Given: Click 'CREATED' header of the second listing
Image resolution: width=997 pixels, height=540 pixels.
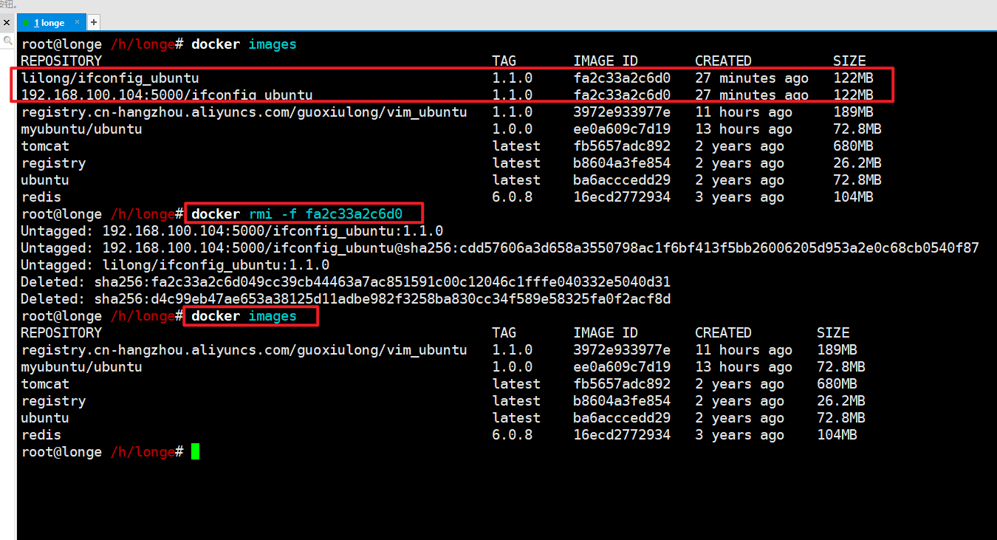Looking at the screenshot, I should tap(723, 333).
